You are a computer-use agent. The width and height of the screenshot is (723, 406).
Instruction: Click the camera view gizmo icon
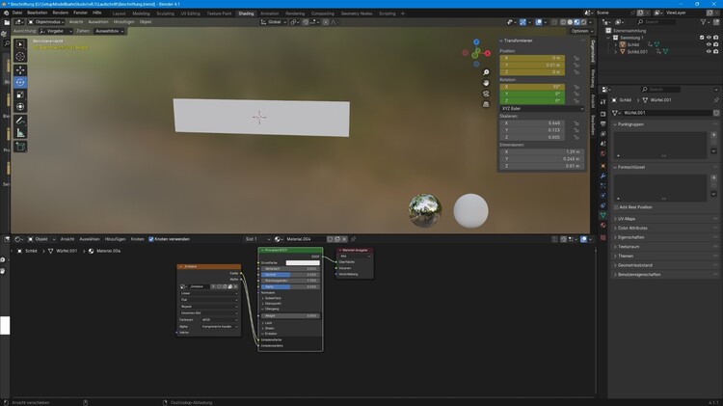pyautogui.click(x=487, y=94)
